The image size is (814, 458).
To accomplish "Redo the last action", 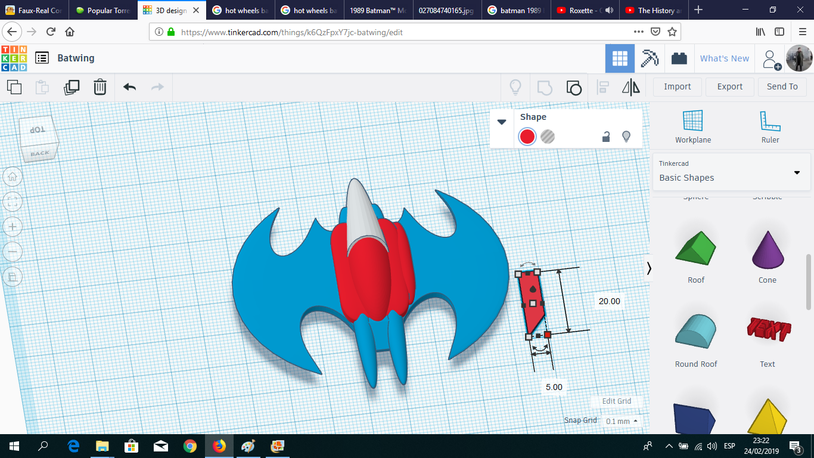I will [x=157, y=87].
